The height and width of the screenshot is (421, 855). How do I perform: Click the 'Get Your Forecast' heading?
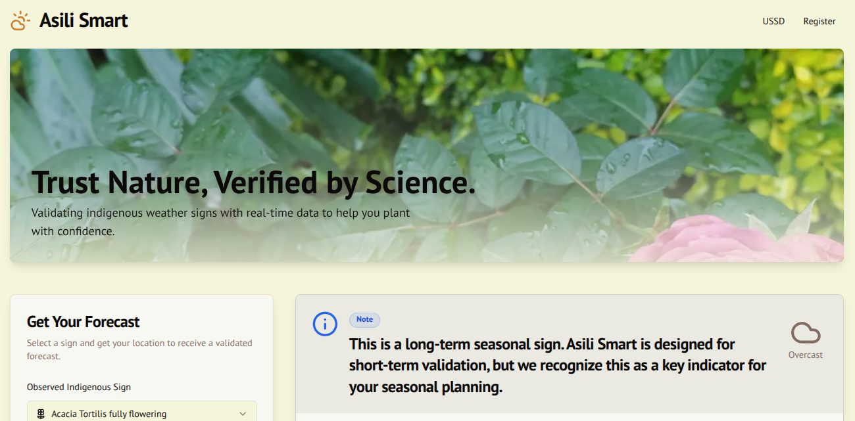click(84, 322)
